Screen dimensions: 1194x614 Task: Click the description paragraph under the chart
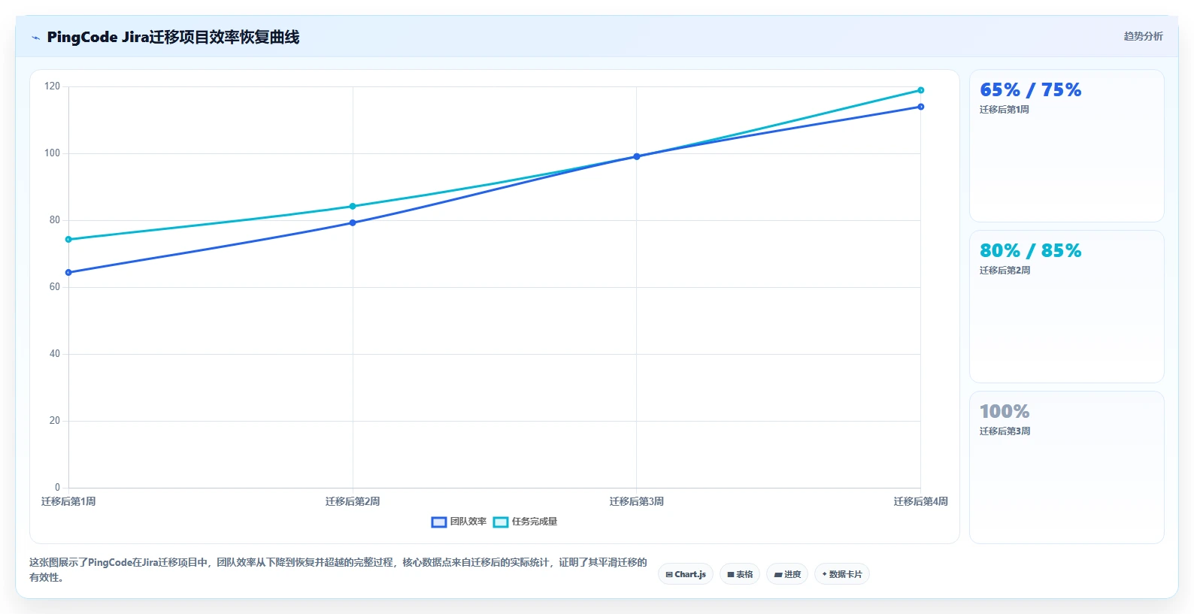click(338, 570)
